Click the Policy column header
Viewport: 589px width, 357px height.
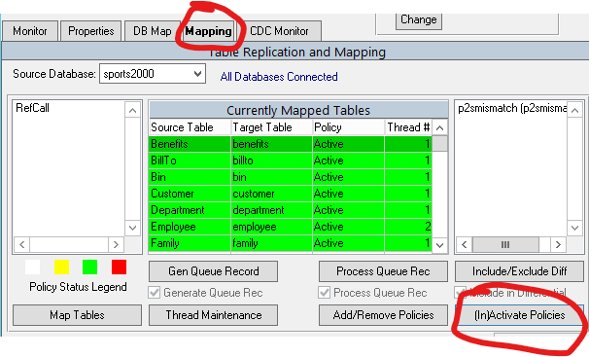coord(348,127)
